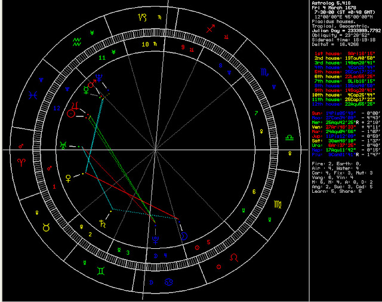This screenshot has height=302, width=382.
Task: Click the 'Ven:' position row
Action: pos(346,127)
